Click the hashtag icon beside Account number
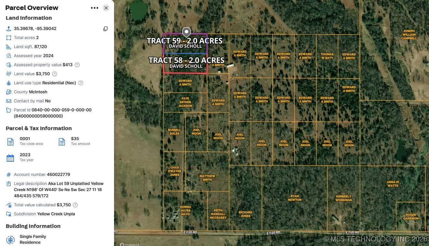Image resolution: width=429 pixels, height=246 pixels. pyautogui.click(x=8, y=174)
